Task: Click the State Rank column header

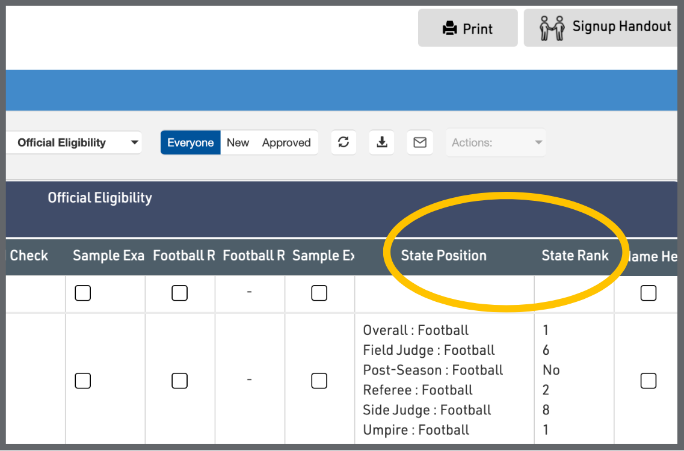Action: point(575,256)
